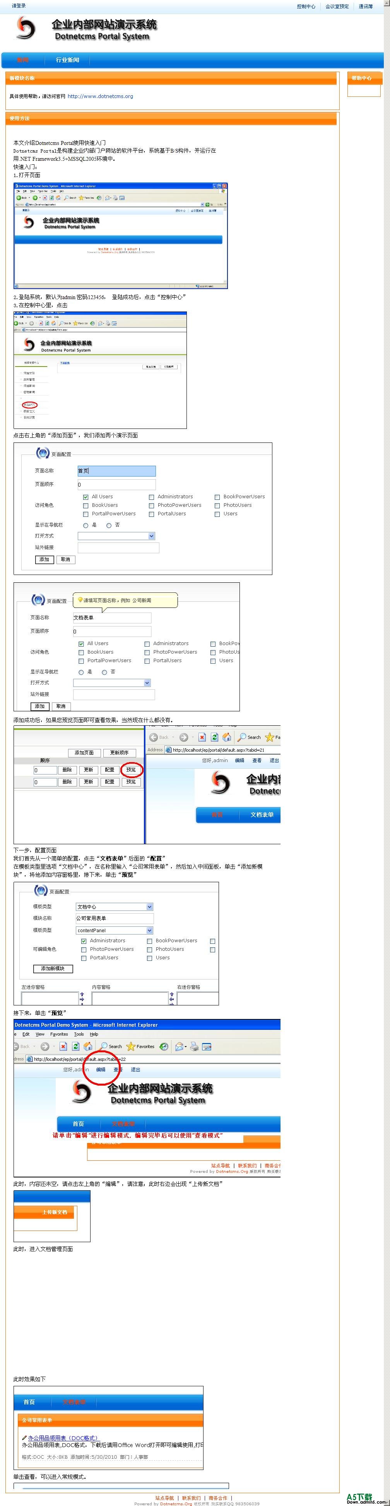Click 配置 button in the second page row

click(109, 781)
